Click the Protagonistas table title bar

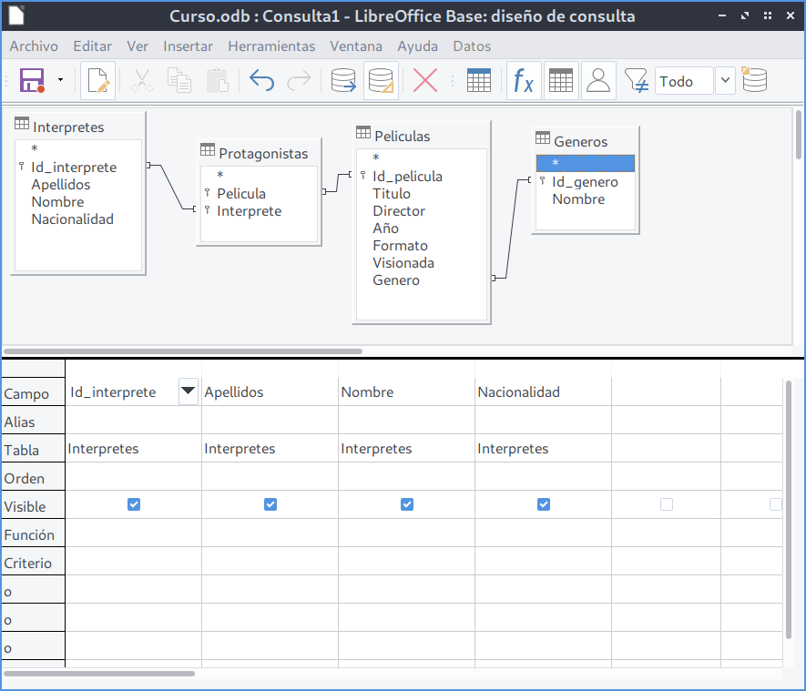pyautogui.click(x=259, y=153)
